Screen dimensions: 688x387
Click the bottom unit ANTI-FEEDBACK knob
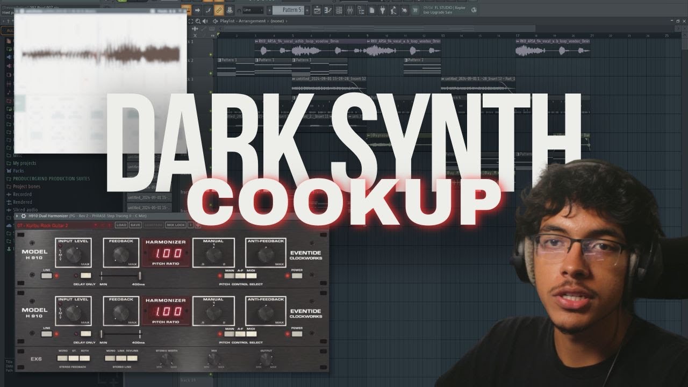(x=266, y=313)
